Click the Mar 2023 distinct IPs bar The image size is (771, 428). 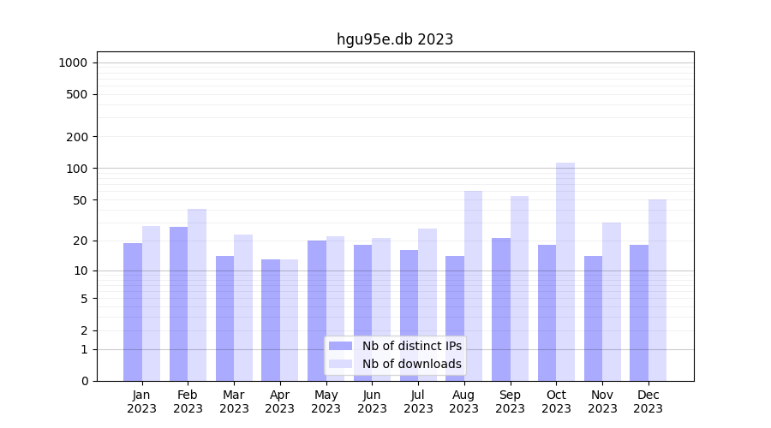tap(224, 318)
